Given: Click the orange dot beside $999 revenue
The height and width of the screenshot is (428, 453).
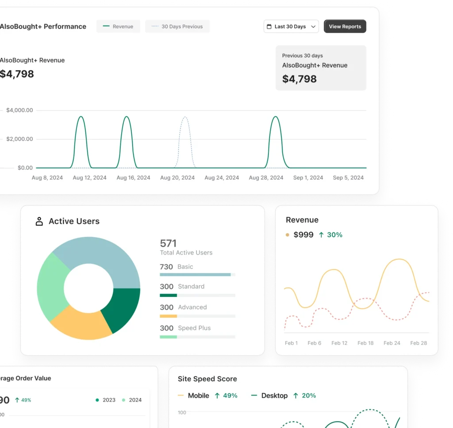Looking at the screenshot, I should pos(288,235).
